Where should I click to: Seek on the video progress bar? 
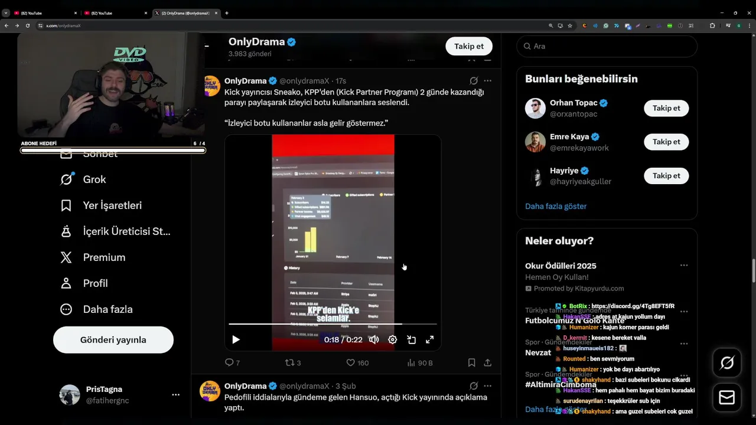(x=333, y=324)
